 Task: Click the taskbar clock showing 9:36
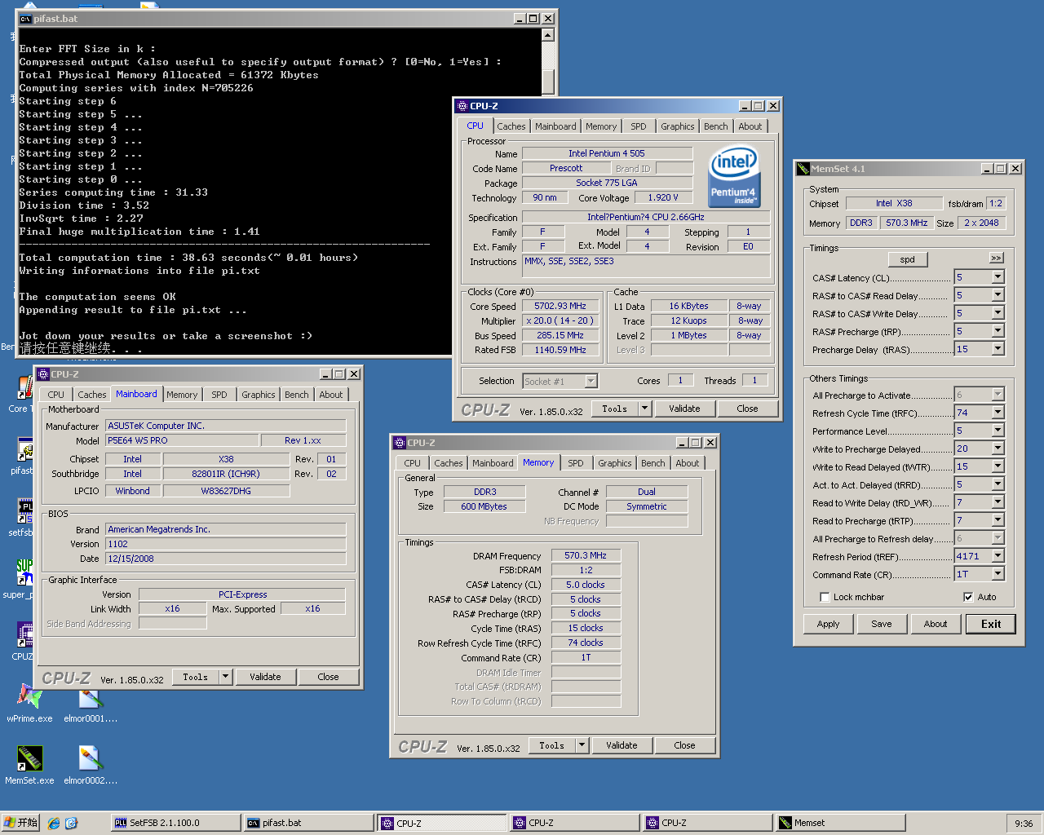(x=1024, y=824)
